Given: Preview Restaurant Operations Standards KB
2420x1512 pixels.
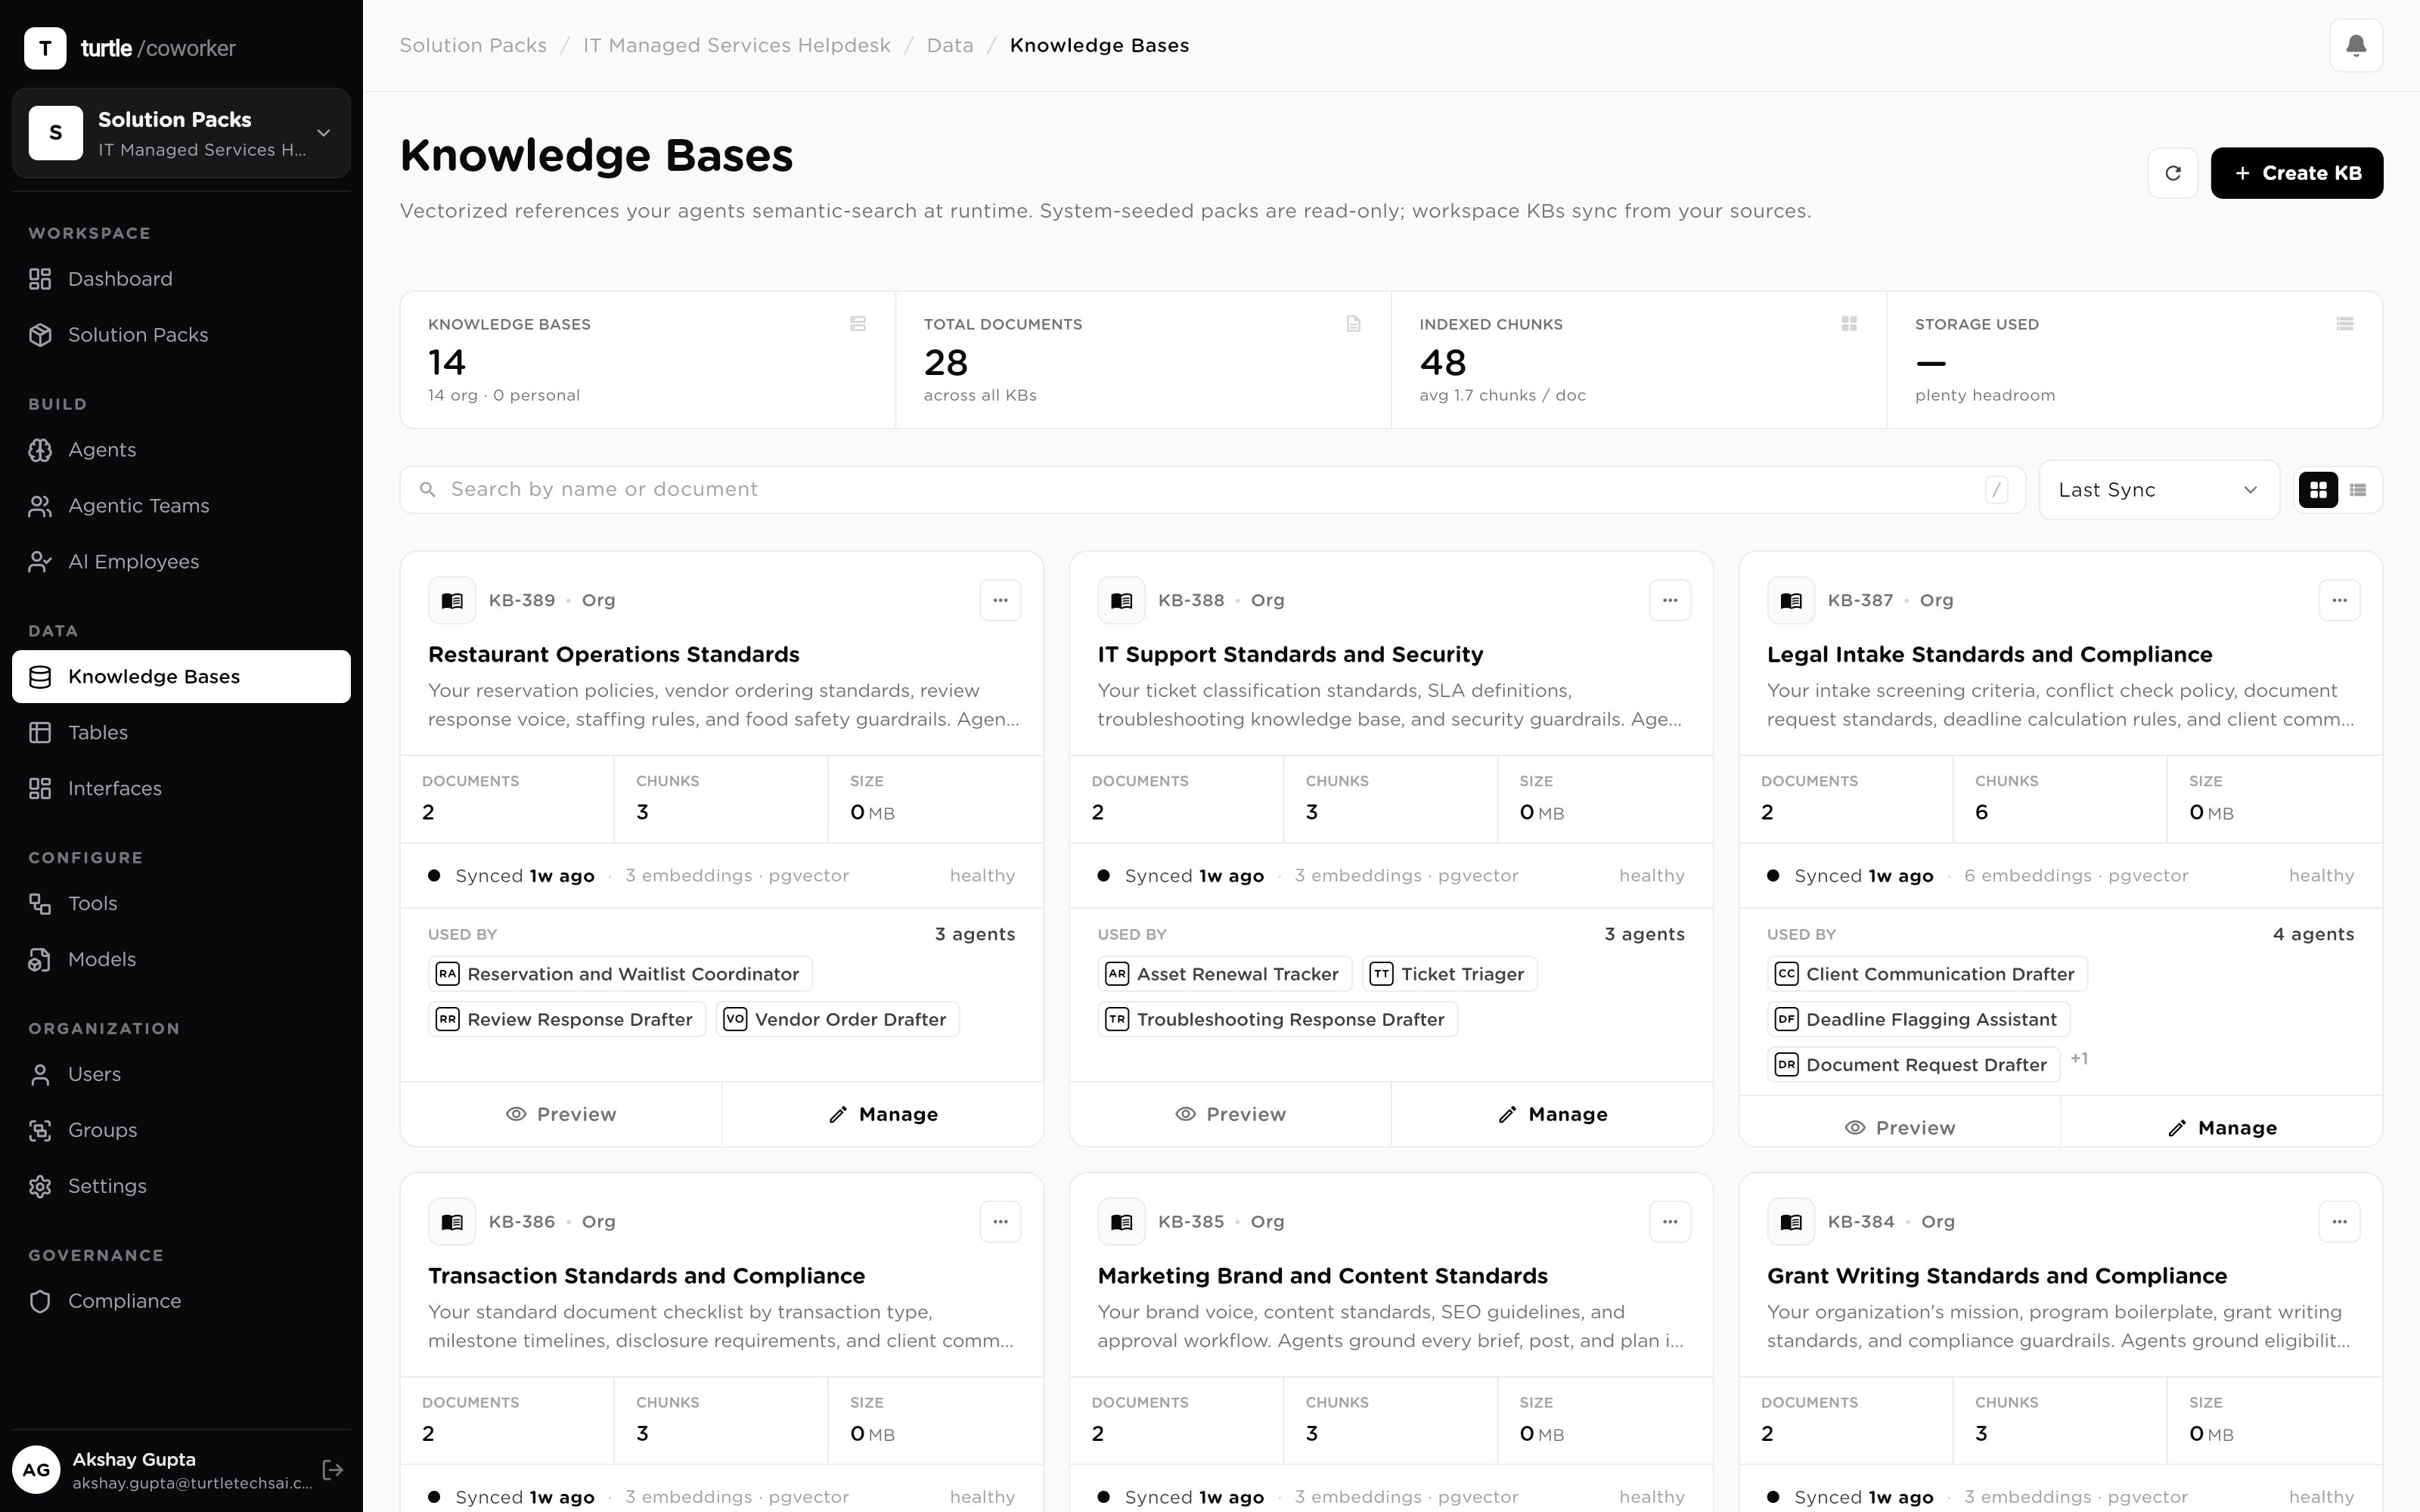Looking at the screenshot, I should click(561, 1114).
